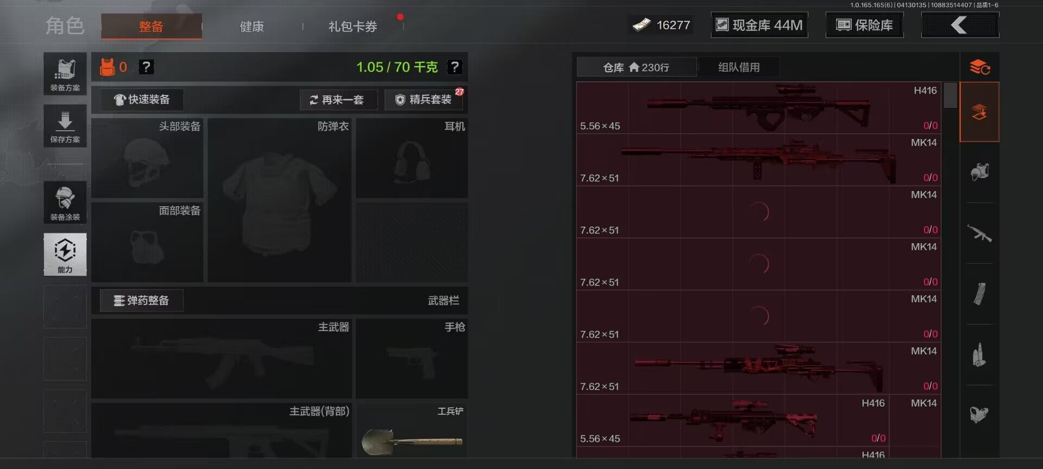Click the 再来一套 button
The image size is (1043, 469).
pos(338,100)
